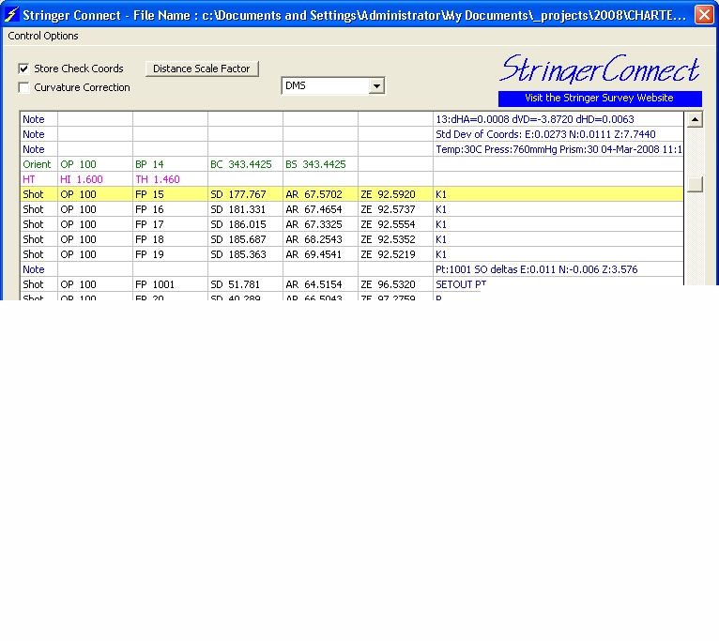This screenshot has width=719, height=641.
Task: Select the Std Dev of Coords note
Action: (x=558, y=134)
